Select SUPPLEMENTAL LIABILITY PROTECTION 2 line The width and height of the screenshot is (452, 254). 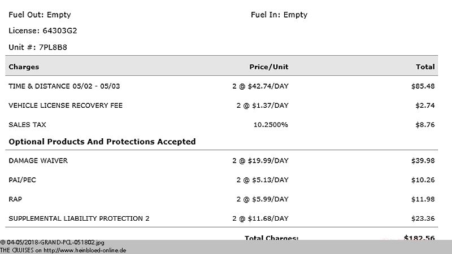point(221,218)
